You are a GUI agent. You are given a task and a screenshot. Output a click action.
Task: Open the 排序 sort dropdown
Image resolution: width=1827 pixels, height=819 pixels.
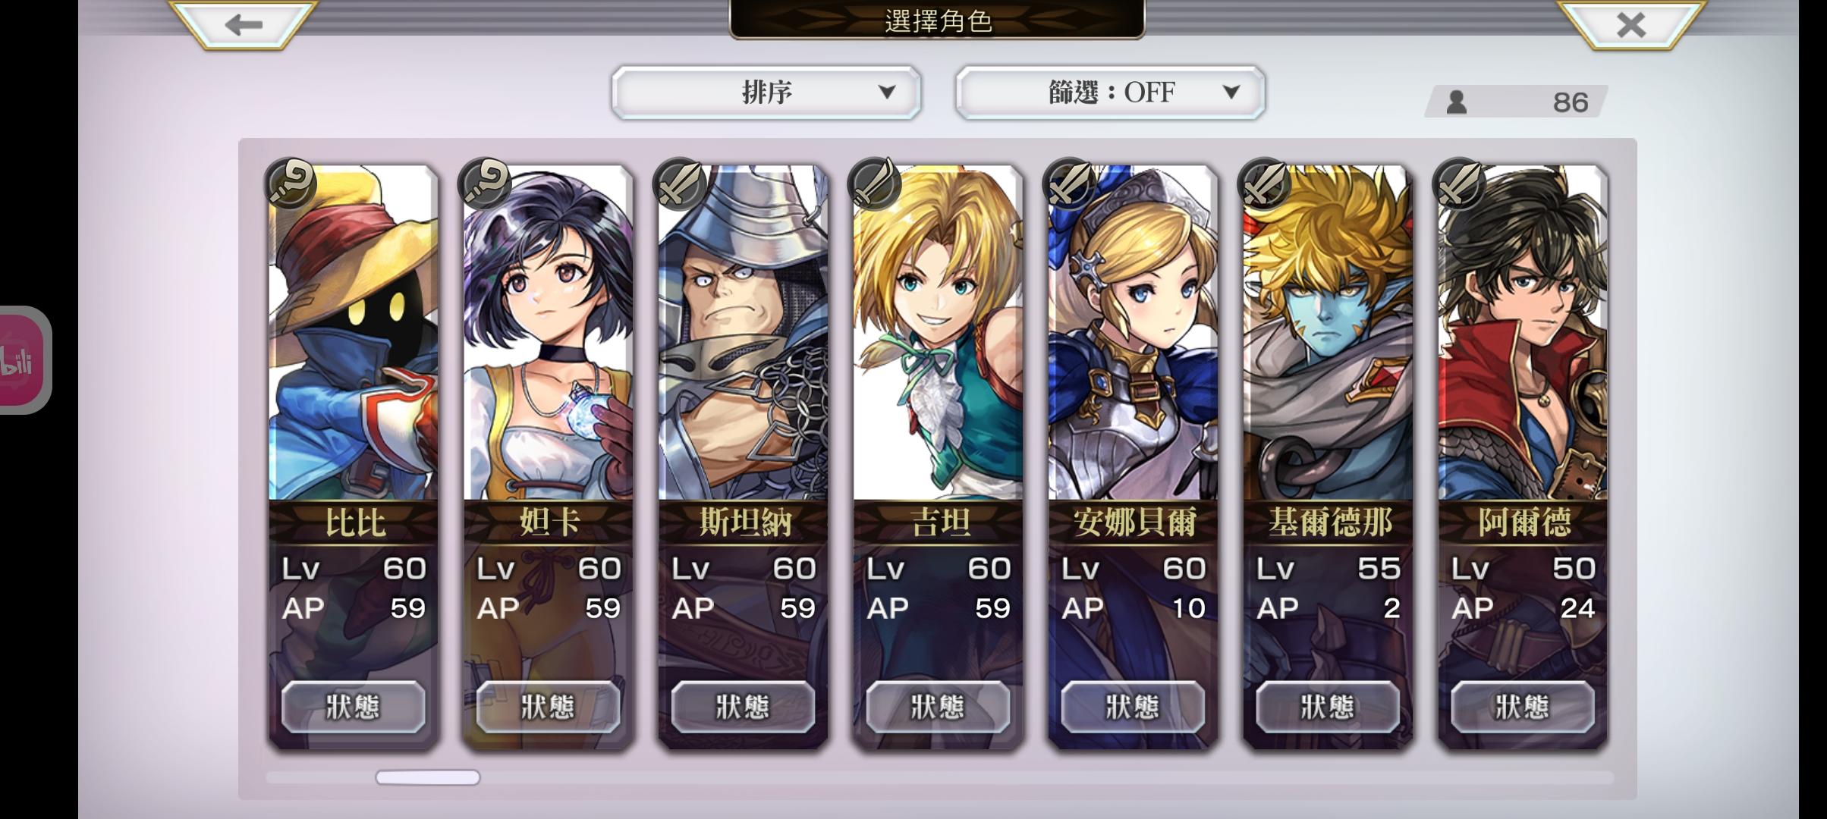tap(766, 93)
